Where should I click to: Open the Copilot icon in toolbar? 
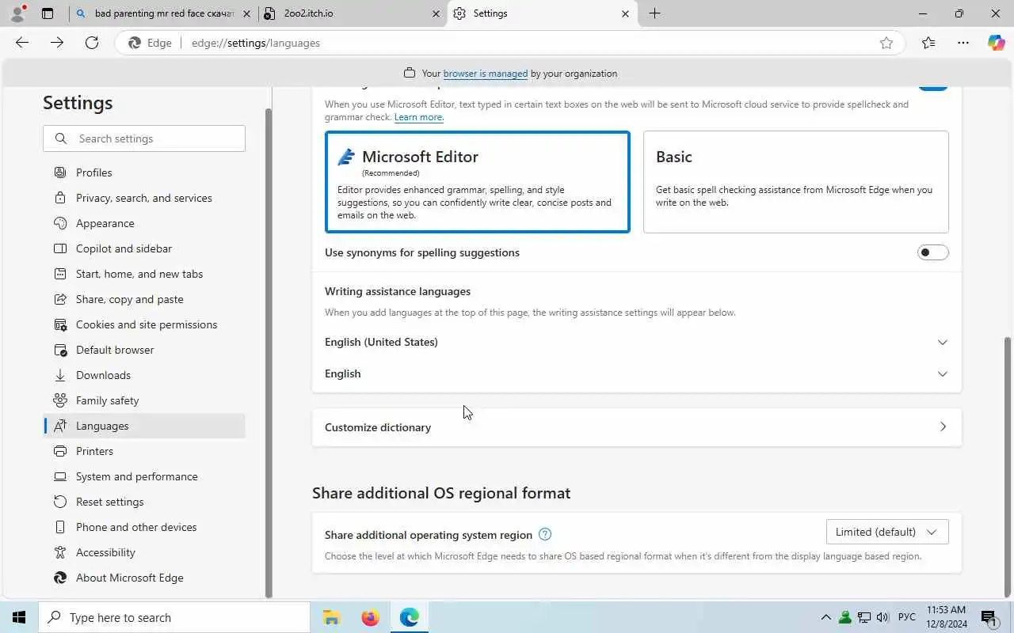pyautogui.click(x=997, y=43)
